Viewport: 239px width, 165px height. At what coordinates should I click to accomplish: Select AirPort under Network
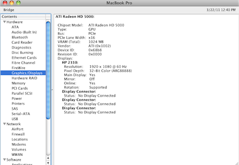point(17,129)
